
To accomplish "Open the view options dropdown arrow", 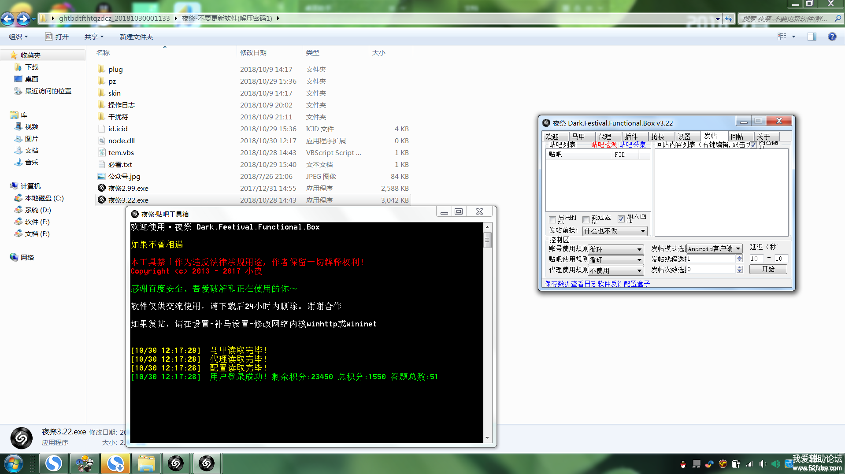I will [793, 37].
